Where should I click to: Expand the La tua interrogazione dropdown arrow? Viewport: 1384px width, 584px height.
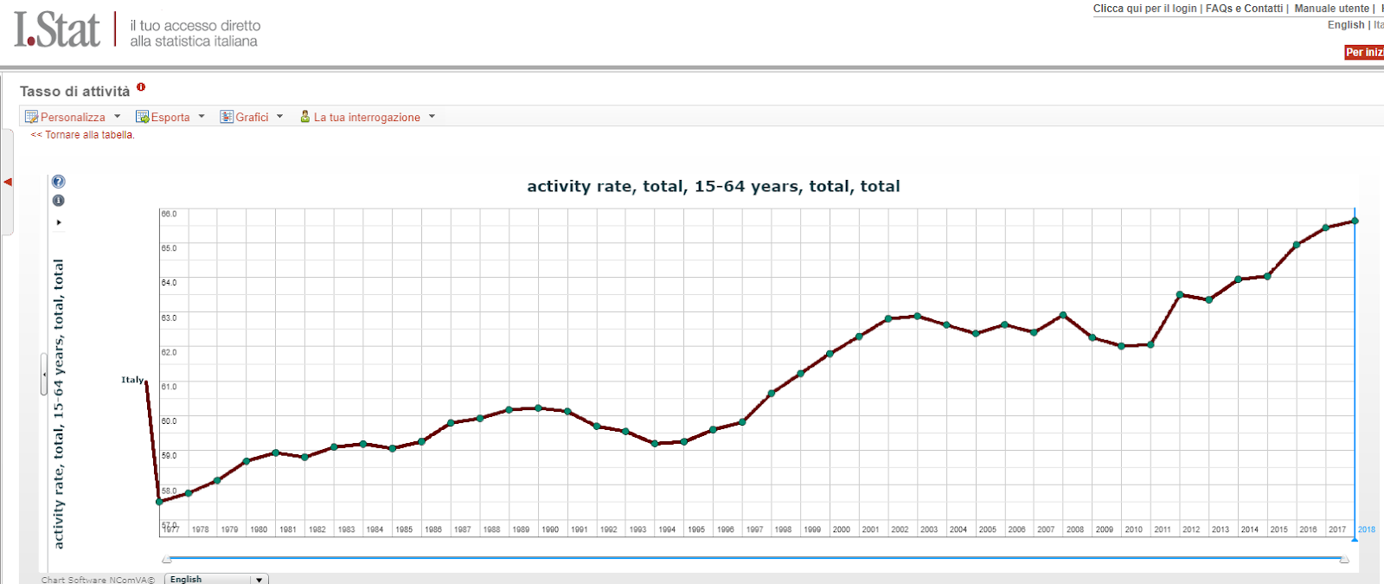tap(432, 117)
